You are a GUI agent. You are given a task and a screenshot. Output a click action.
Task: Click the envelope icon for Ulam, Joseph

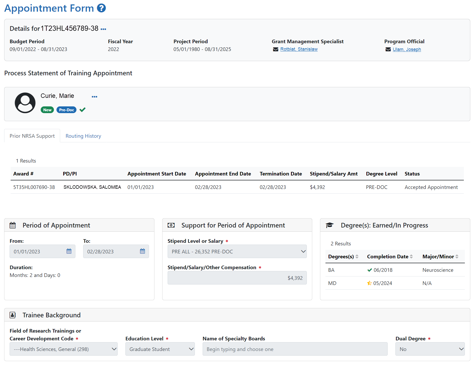point(388,49)
